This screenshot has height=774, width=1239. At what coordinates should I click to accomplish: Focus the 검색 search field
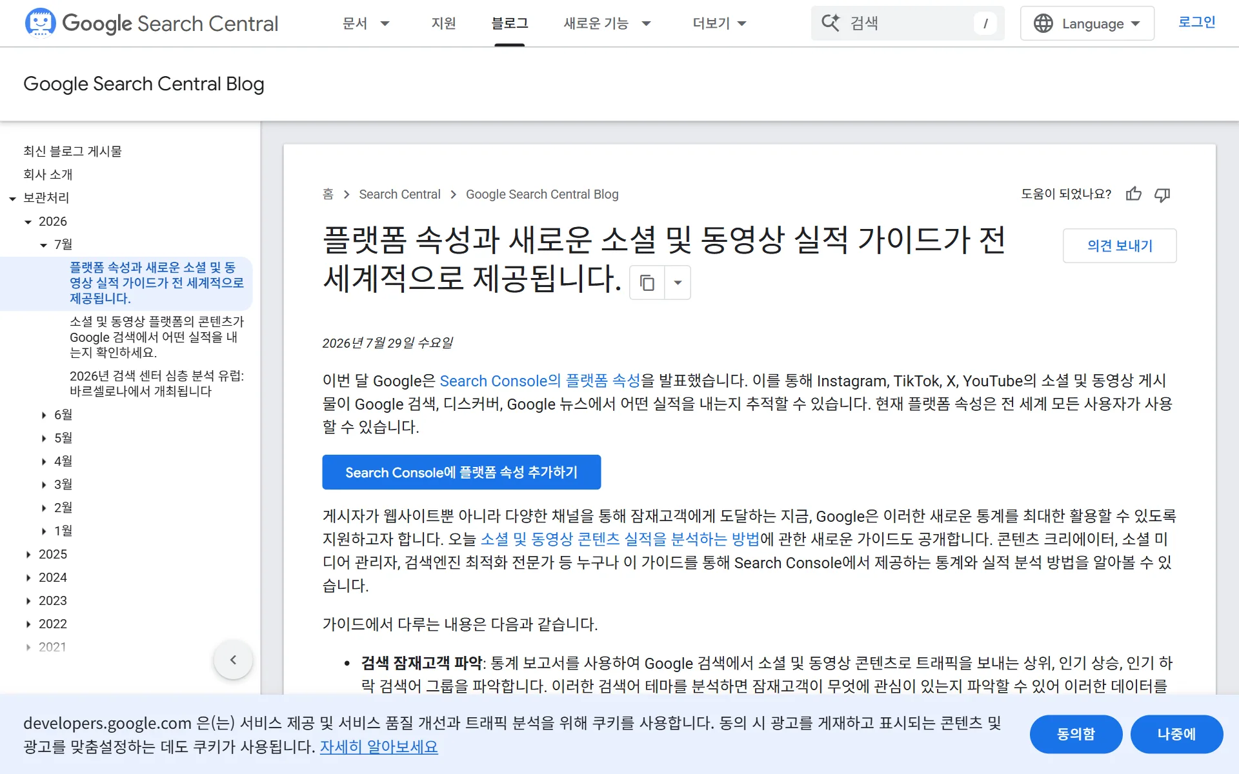907,23
